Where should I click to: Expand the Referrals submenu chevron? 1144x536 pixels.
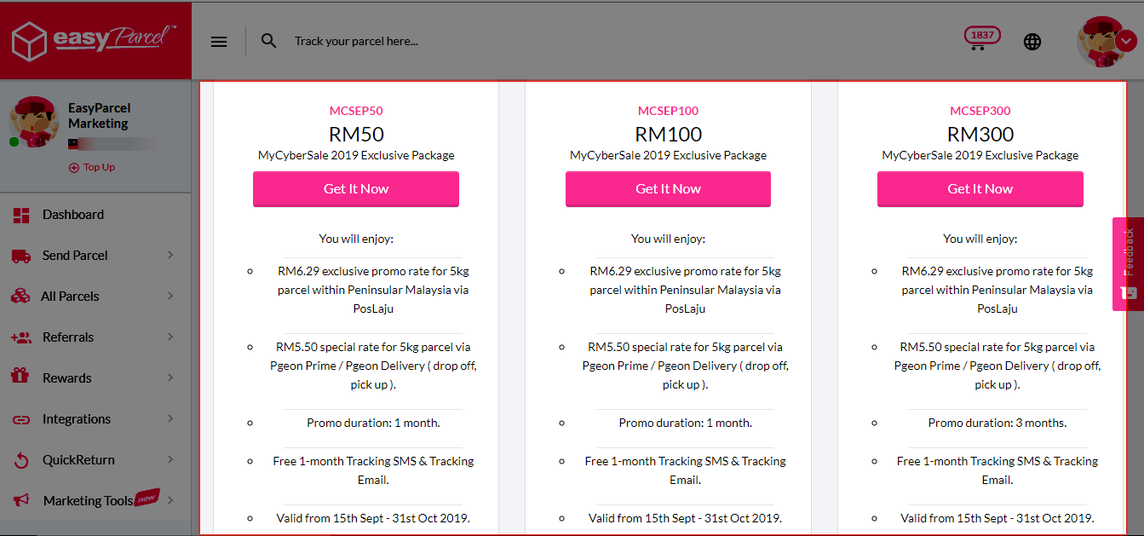(x=170, y=337)
